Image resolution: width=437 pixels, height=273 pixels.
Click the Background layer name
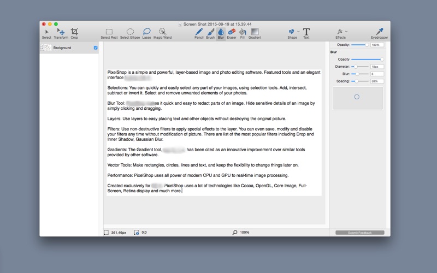[x=62, y=48]
